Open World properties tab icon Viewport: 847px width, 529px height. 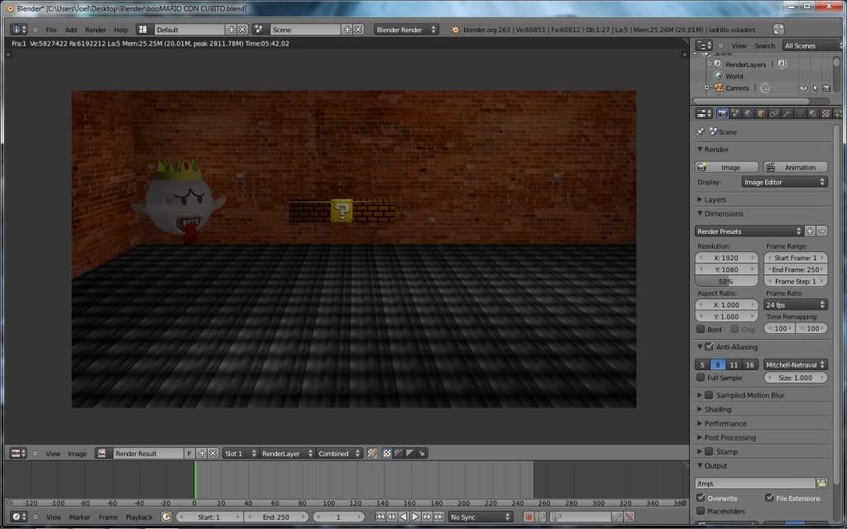[748, 113]
